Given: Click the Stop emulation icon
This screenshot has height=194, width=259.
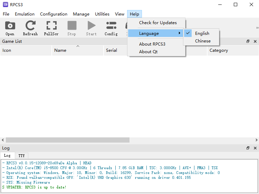Looking at the screenshot, I should [x=71, y=28].
